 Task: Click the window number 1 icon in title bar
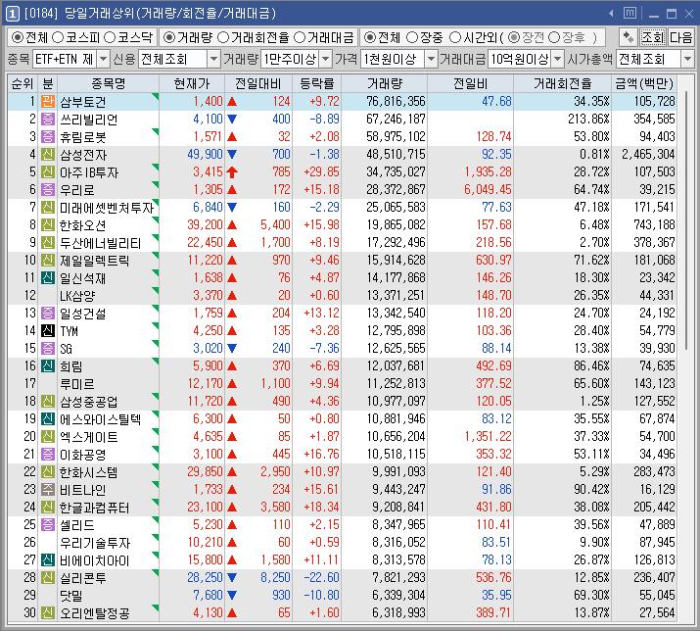[x=12, y=14]
